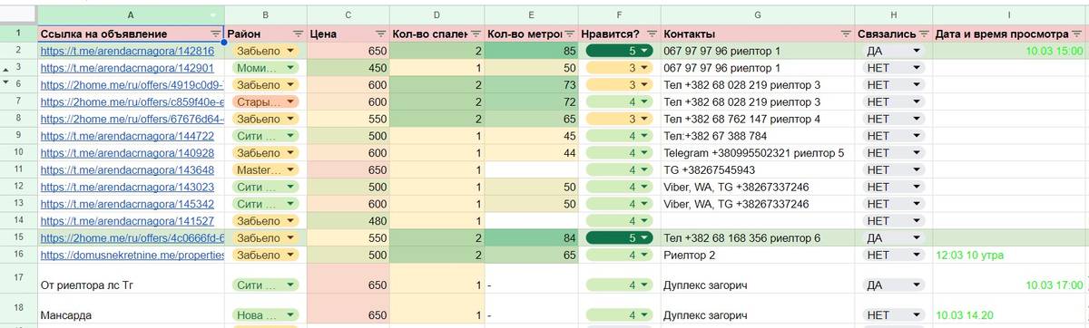1089x328 pixels.
Task: Open ДА dropdown in row 2 Связались
Action: 916,52
